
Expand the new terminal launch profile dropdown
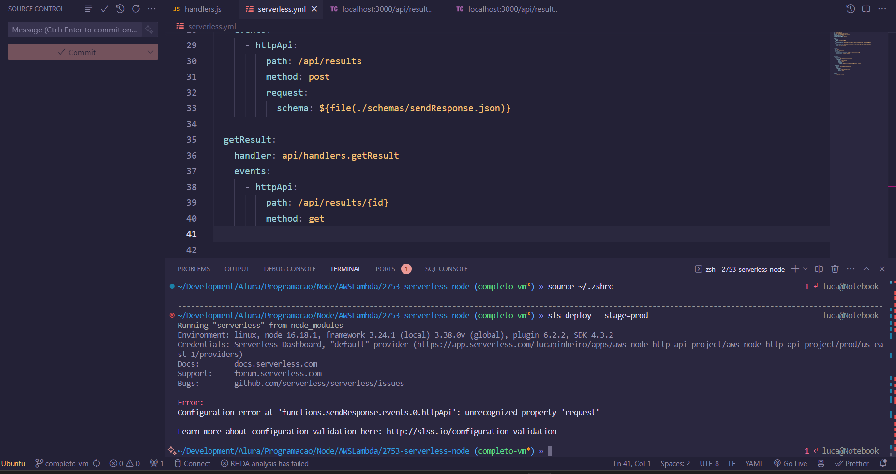point(805,269)
